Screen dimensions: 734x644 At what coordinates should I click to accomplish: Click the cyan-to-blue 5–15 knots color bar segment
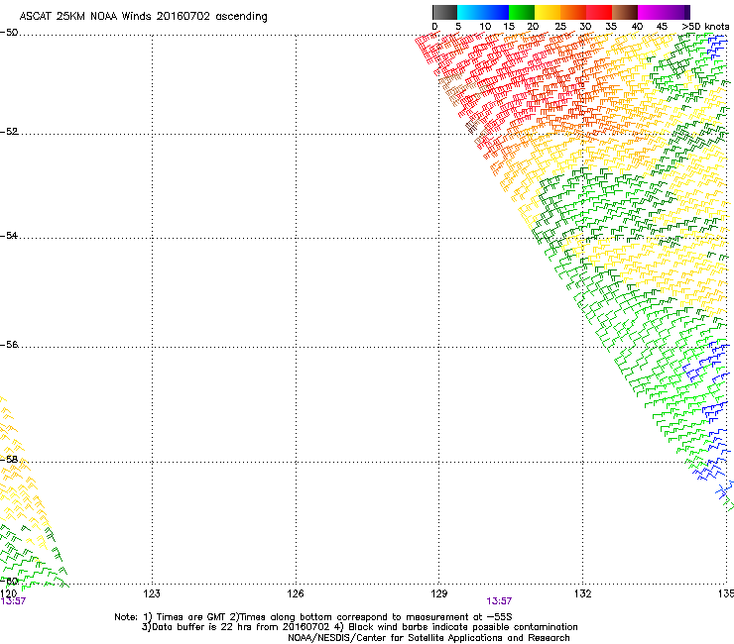[x=483, y=12]
